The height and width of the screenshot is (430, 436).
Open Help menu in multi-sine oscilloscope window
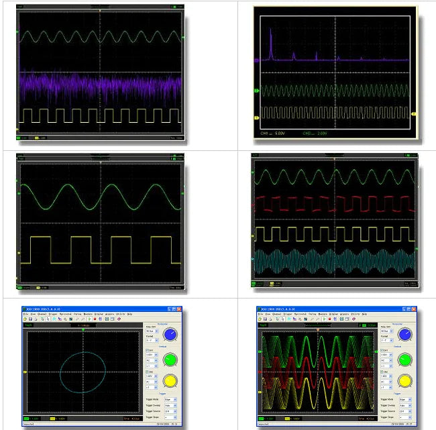(x=364, y=313)
